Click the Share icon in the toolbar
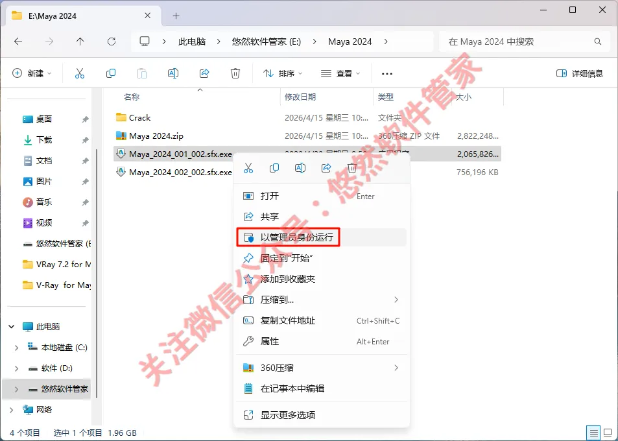The height and width of the screenshot is (441, 618). (x=204, y=73)
